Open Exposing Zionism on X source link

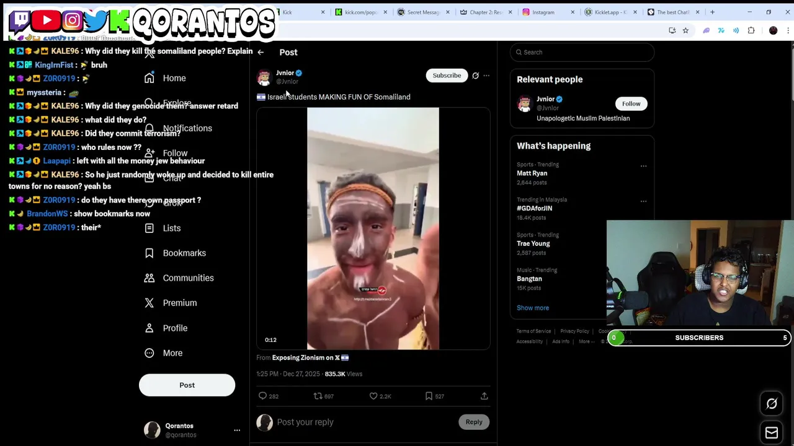click(310, 357)
